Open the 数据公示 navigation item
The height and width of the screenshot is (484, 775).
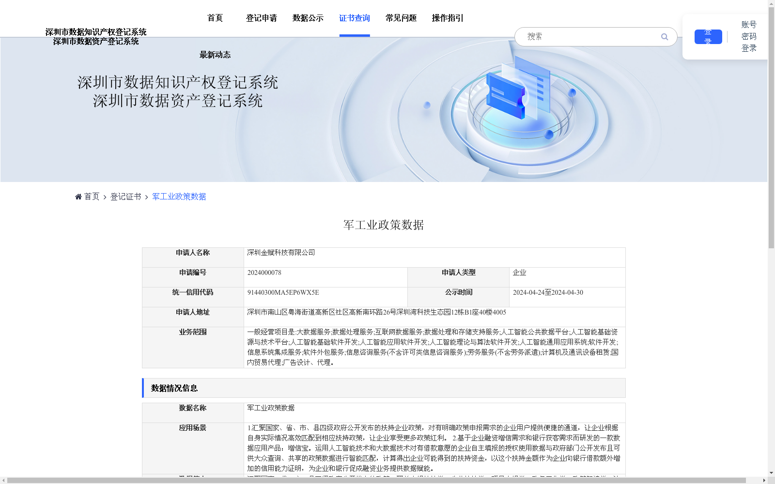pyautogui.click(x=308, y=18)
